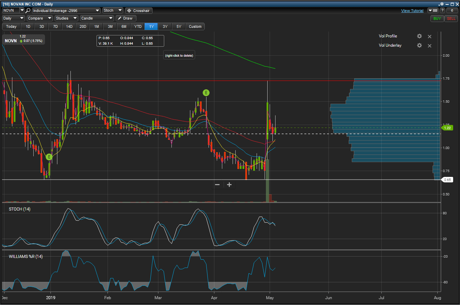The width and height of the screenshot is (460, 305).
Task: Remove the Vol Profile study
Action: click(x=429, y=36)
